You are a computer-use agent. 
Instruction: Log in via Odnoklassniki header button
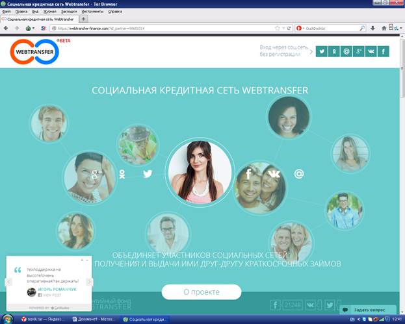(333, 51)
